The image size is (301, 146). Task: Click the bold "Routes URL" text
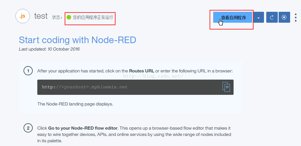pos(141,71)
